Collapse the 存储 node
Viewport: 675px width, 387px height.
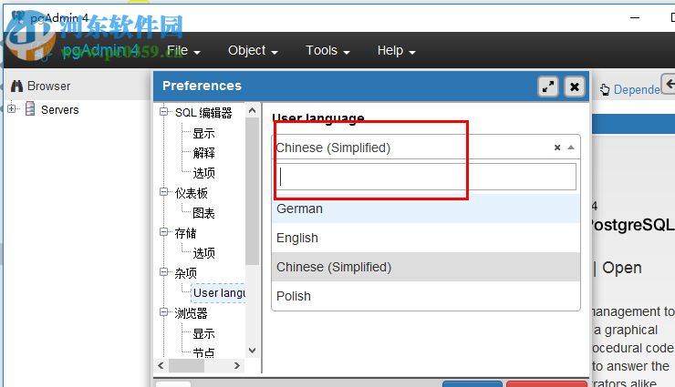[163, 232]
